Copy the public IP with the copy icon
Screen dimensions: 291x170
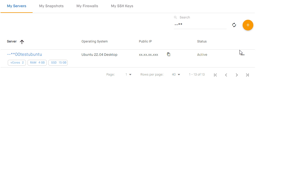pyautogui.click(x=169, y=54)
